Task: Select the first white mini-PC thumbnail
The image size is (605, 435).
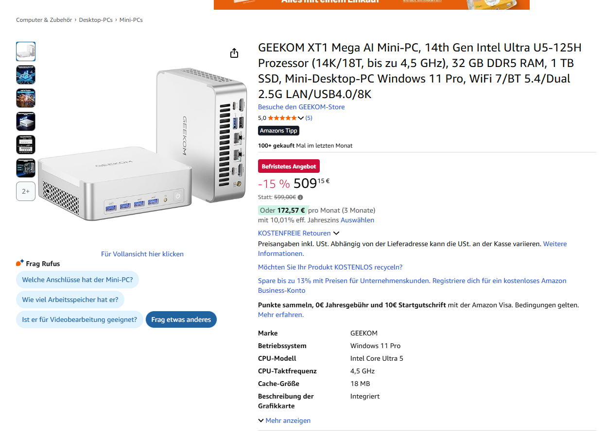Action: click(x=26, y=51)
